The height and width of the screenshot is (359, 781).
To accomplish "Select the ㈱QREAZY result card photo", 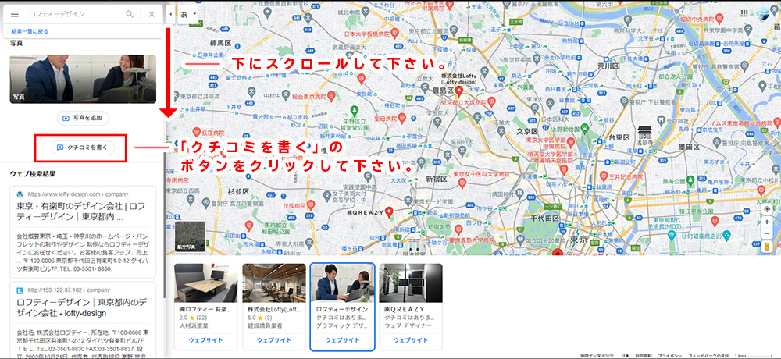I will click(x=411, y=283).
